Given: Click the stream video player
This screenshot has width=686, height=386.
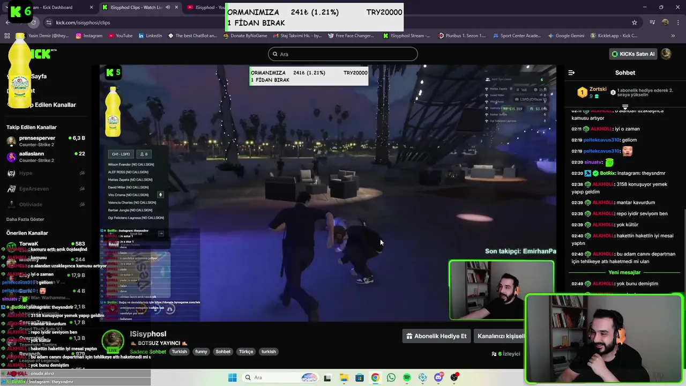Looking at the screenshot, I should [327, 193].
